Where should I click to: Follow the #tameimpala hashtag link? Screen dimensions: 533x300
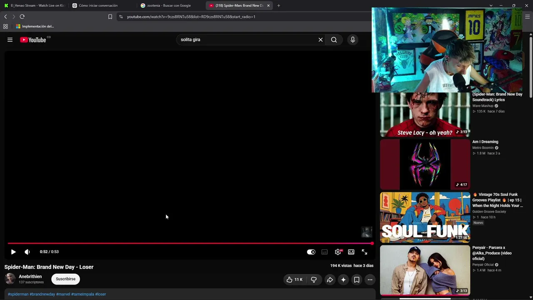coord(82,294)
